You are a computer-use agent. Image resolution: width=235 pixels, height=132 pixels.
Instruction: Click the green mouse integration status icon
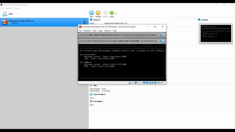pos(153,82)
